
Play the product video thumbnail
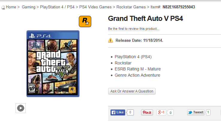click(x=21, y=108)
